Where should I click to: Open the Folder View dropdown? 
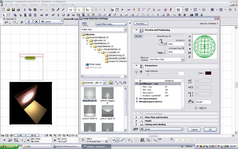click(104, 30)
